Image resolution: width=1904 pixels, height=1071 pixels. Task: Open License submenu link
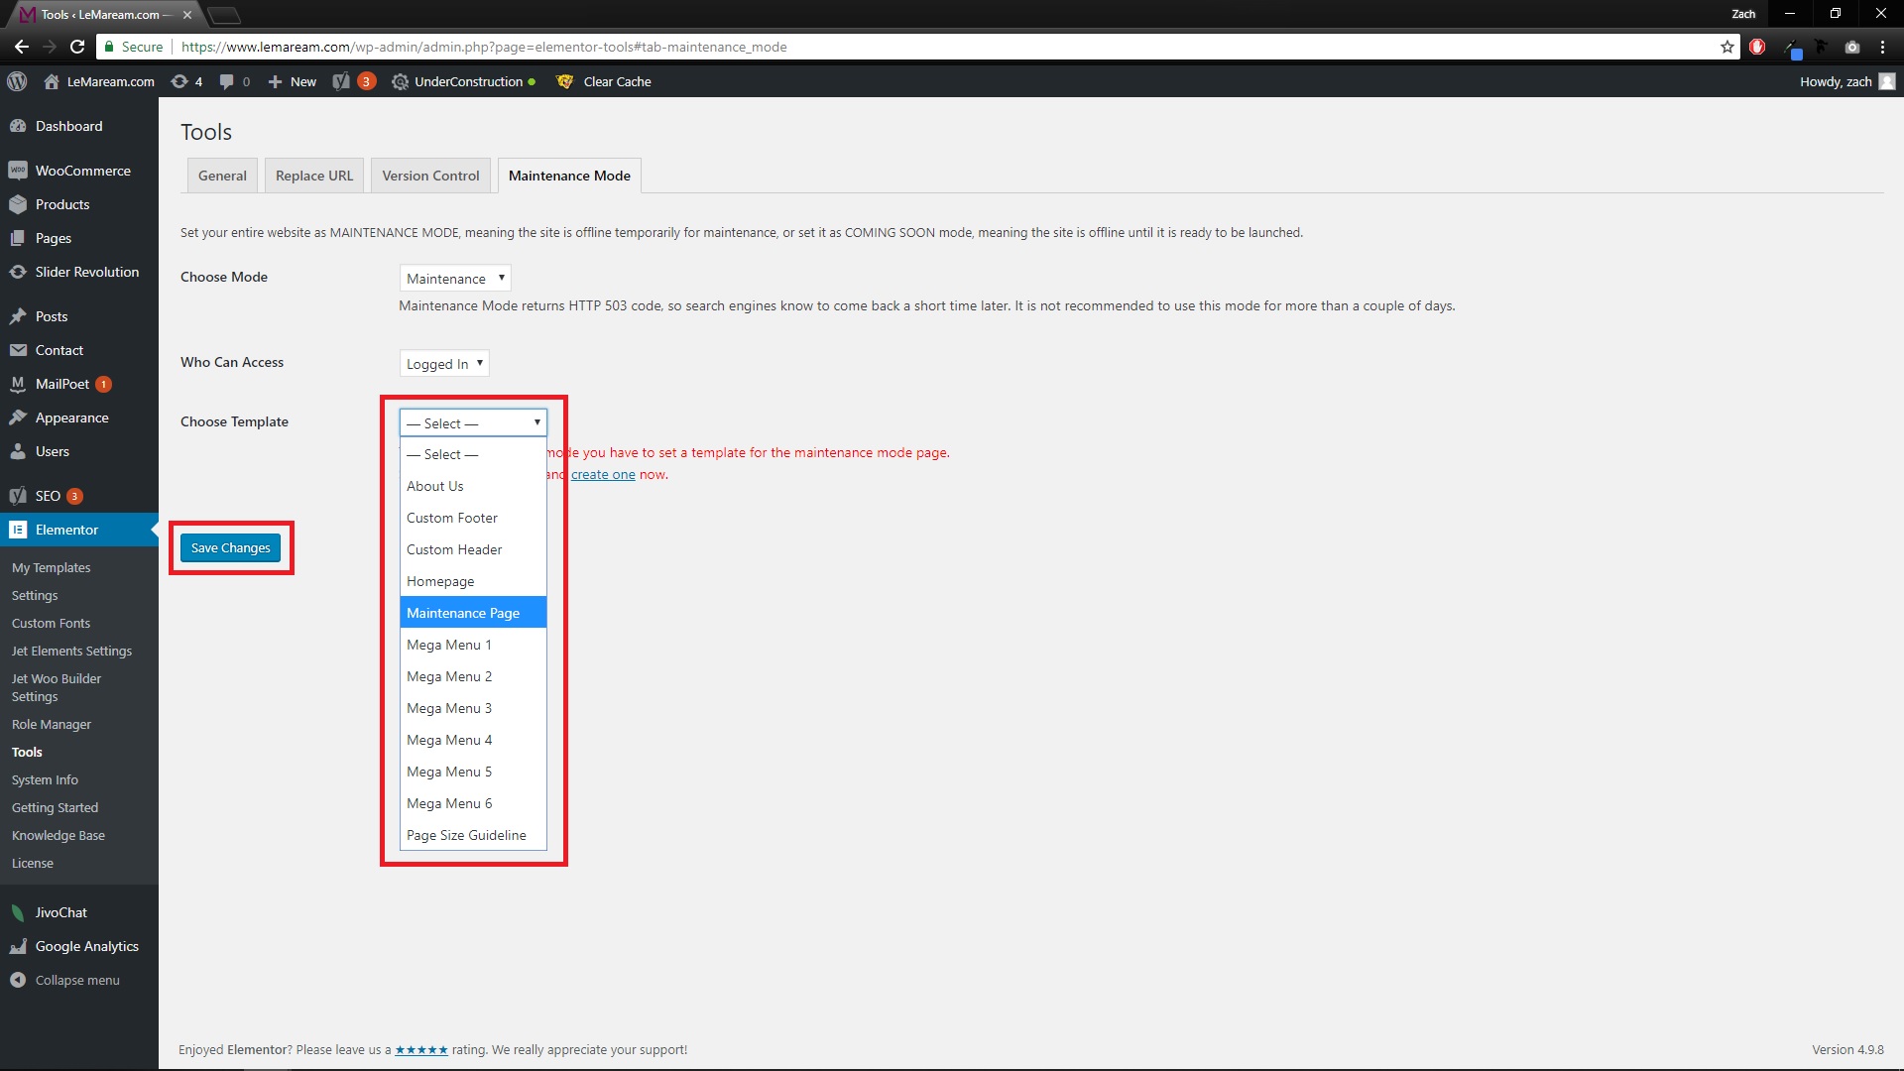point(33,864)
